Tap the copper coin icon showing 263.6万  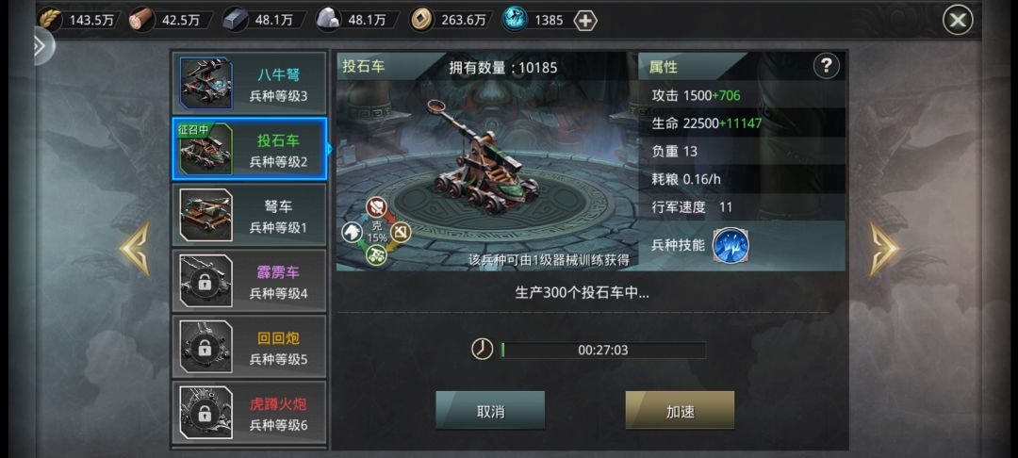[x=421, y=20]
